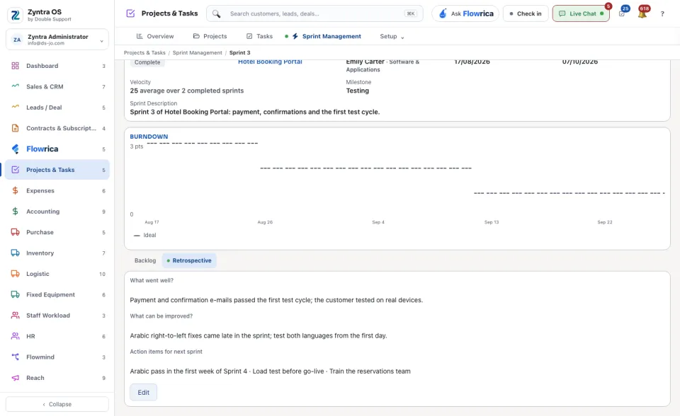
Task: Click the 'What can be improved?' label
Action: tap(161, 316)
